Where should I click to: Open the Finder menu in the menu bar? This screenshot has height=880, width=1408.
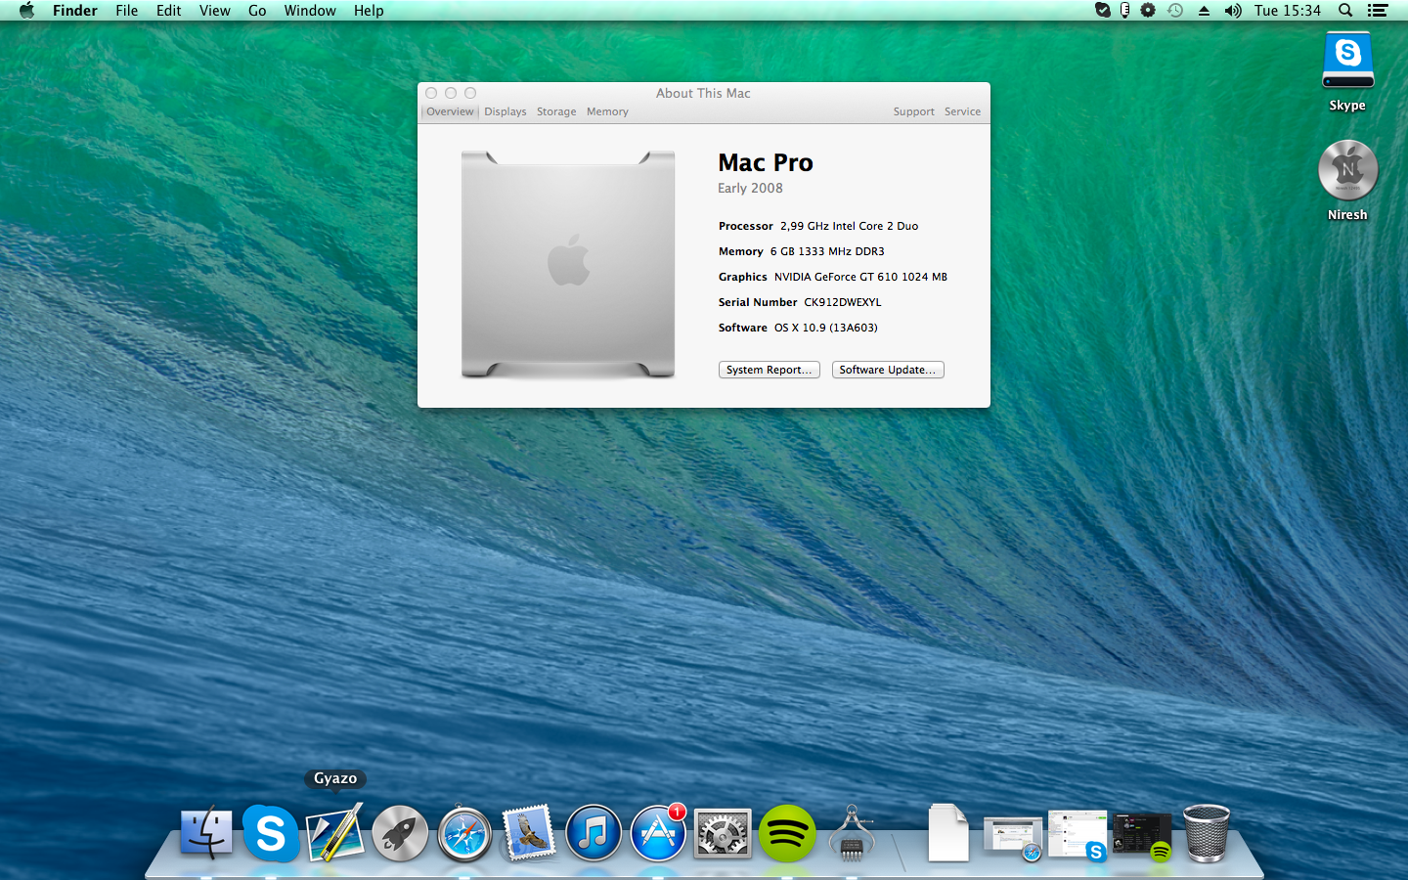click(75, 11)
